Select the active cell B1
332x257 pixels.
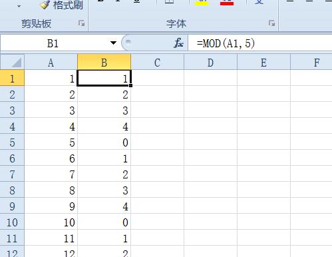[104, 78]
